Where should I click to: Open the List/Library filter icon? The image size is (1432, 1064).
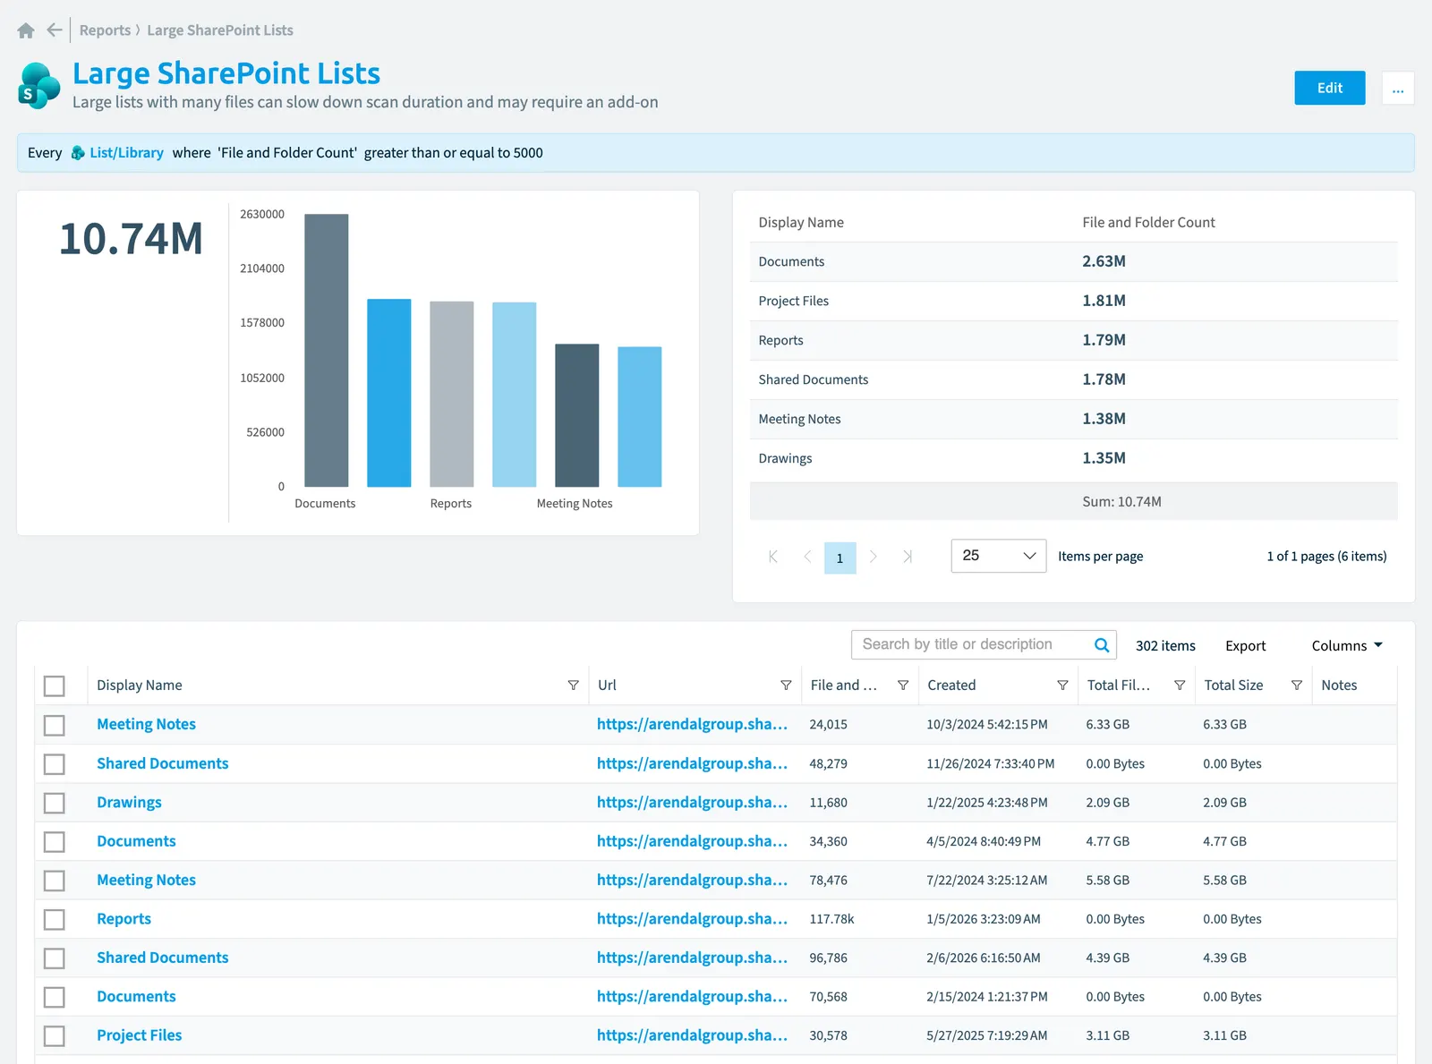tap(78, 153)
